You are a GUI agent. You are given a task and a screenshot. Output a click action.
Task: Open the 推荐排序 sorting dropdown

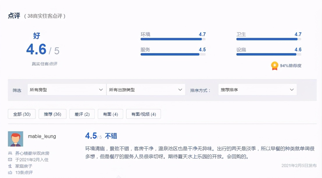[257, 90]
